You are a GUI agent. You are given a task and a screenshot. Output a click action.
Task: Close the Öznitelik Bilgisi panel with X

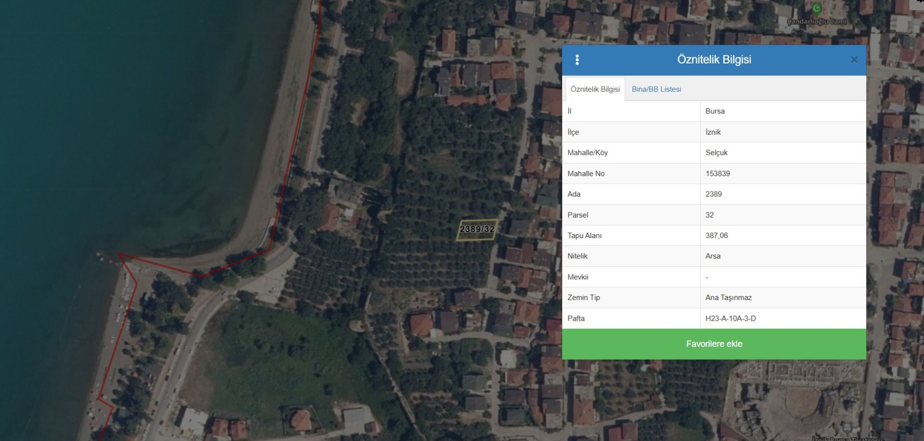click(x=854, y=60)
